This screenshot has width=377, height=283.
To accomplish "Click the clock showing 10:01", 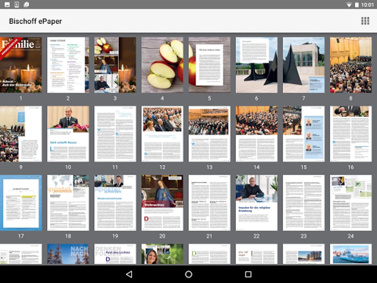I will (368, 5).
